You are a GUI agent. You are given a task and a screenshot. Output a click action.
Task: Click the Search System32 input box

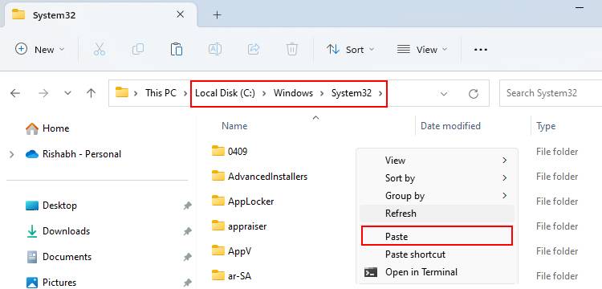point(551,93)
